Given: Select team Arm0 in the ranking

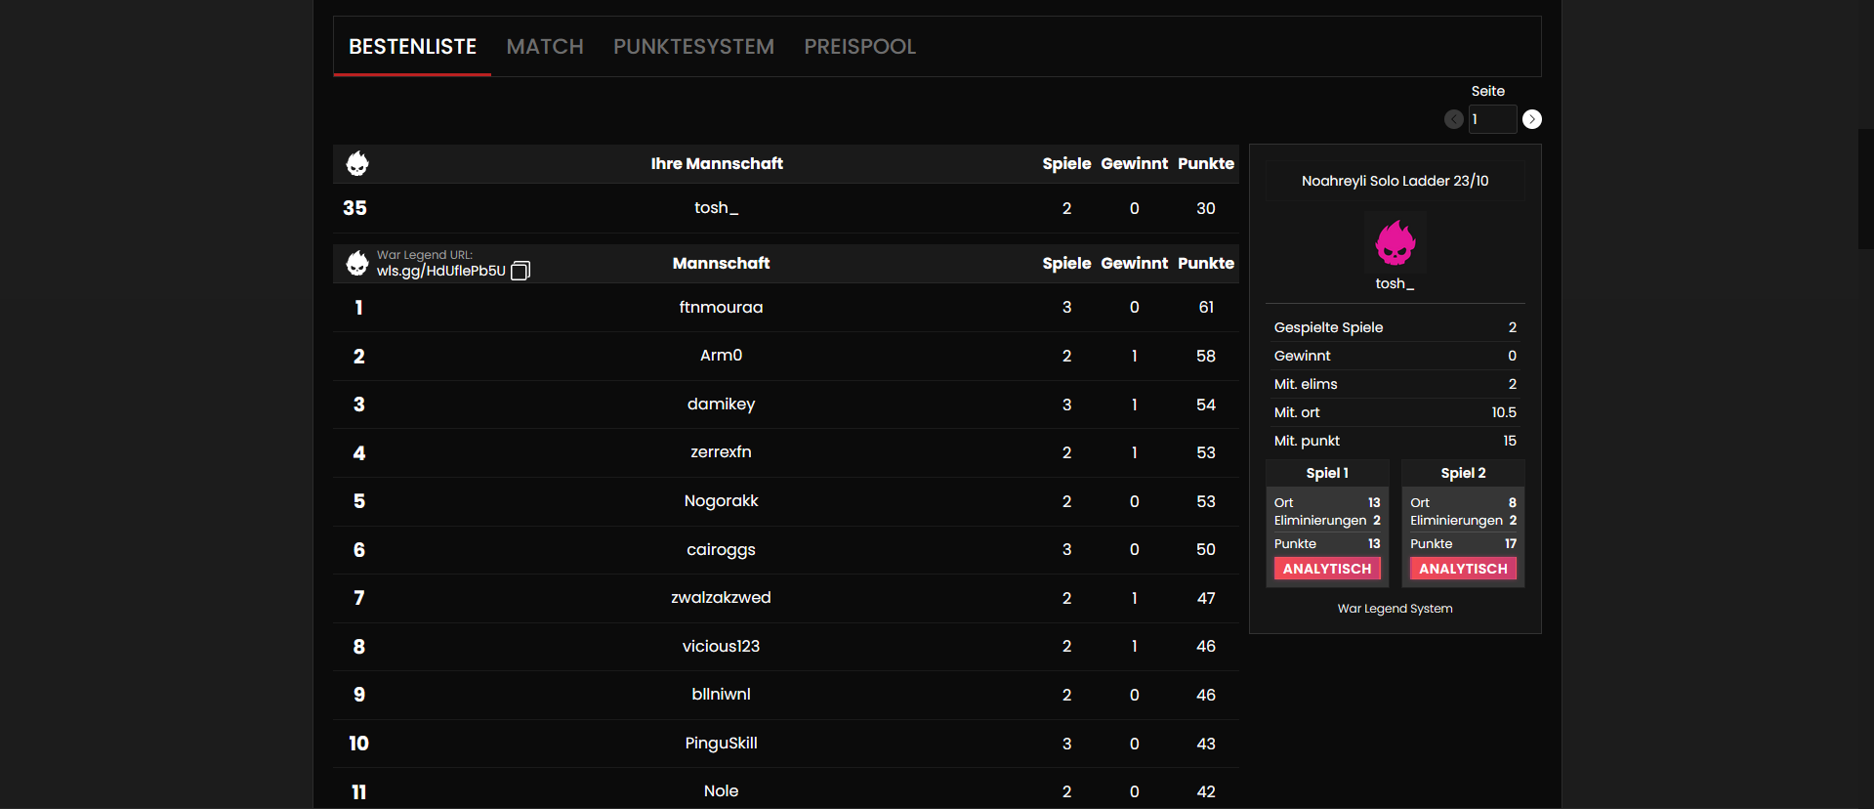Looking at the screenshot, I should 786,356.
